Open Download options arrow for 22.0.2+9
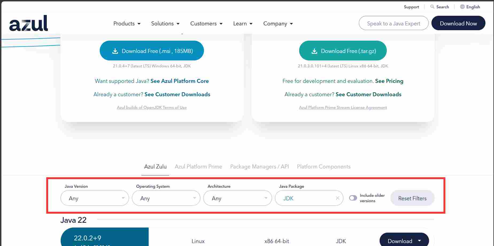 pyautogui.click(x=419, y=241)
